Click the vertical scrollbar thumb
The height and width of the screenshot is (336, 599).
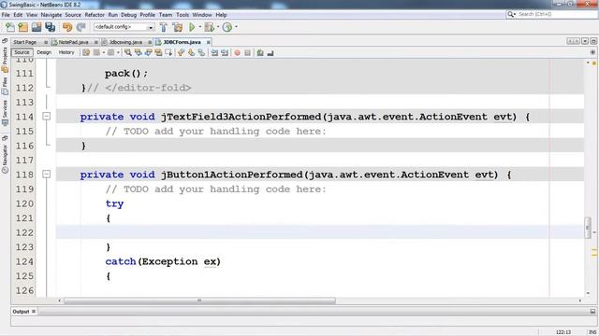[588, 228]
